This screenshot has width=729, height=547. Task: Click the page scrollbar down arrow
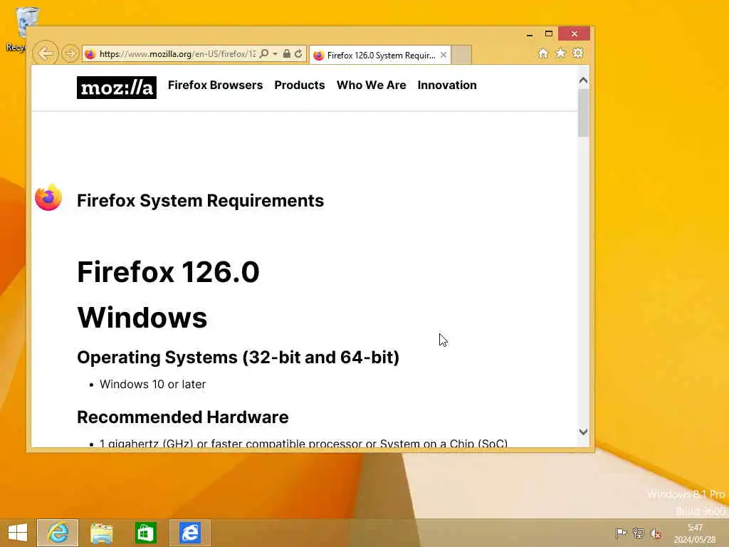[x=584, y=432]
